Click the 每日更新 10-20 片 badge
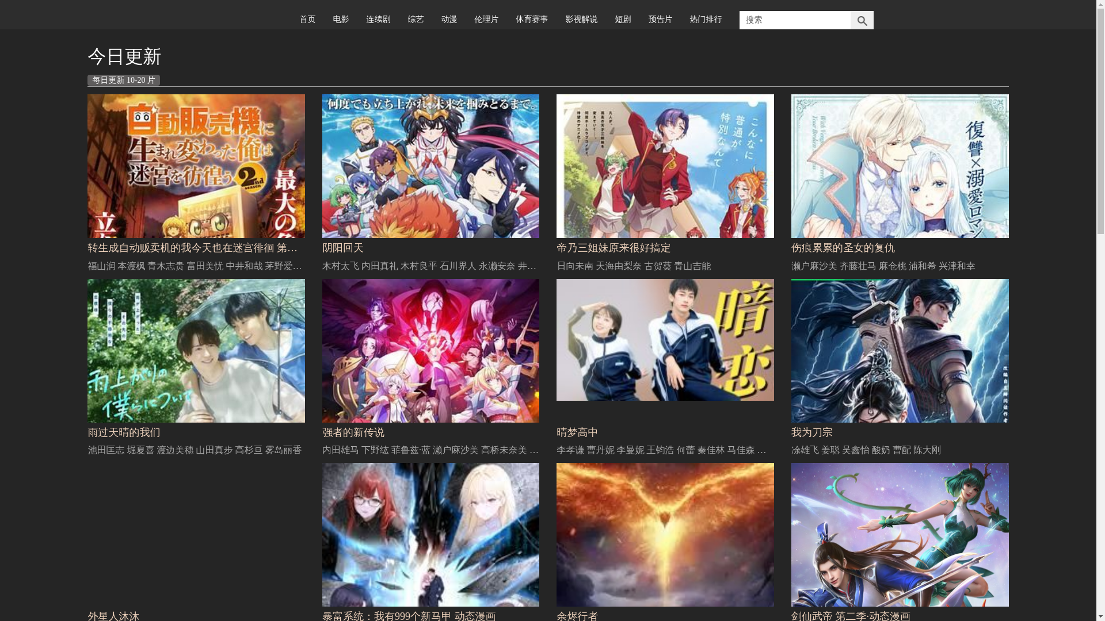 [124, 80]
